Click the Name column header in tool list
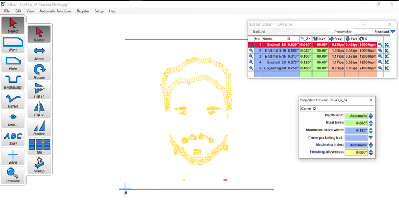Screen dimensions: 399x214 pyautogui.click(x=274, y=39)
